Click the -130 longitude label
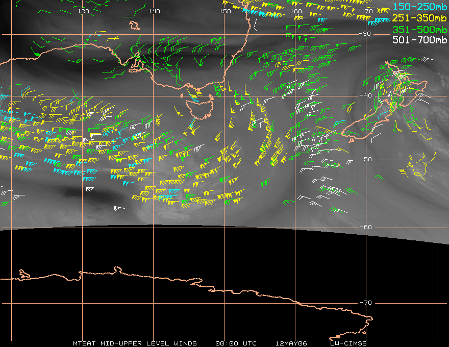This screenshot has width=449, height=347. pyautogui.click(x=81, y=11)
